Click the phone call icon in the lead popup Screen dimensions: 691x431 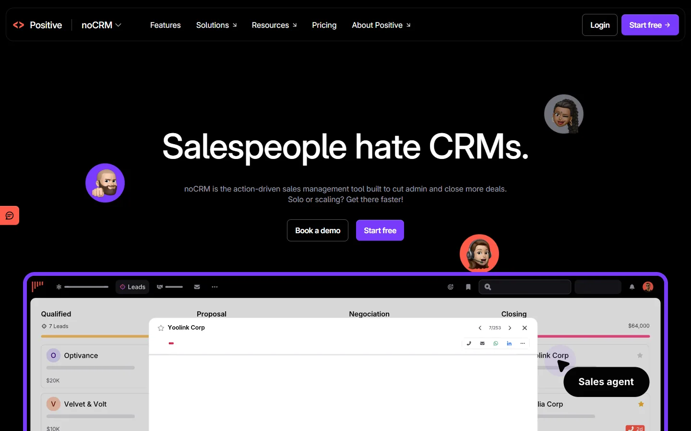(x=469, y=343)
